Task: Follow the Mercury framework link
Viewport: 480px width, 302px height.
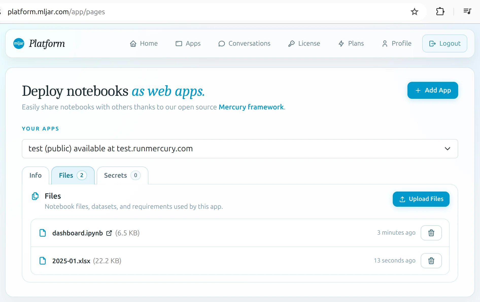Action: pos(251,107)
